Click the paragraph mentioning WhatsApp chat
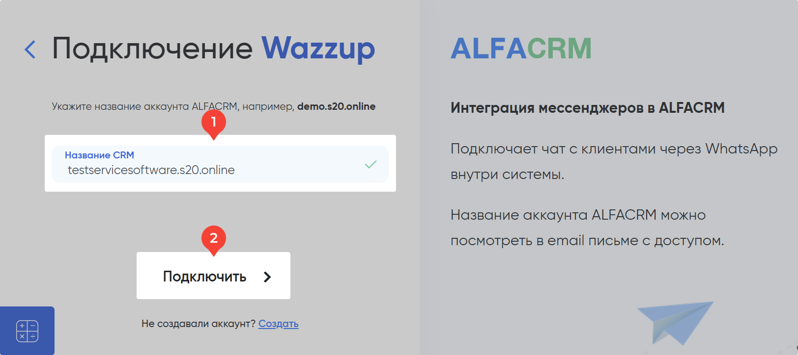 coord(614,161)
